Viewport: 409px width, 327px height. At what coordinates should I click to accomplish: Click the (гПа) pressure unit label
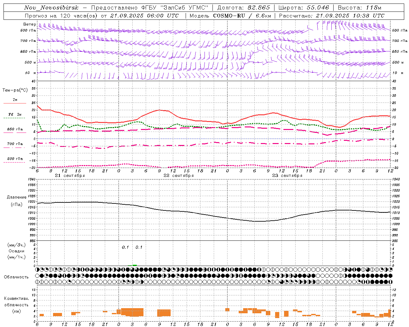click(17, 205)
